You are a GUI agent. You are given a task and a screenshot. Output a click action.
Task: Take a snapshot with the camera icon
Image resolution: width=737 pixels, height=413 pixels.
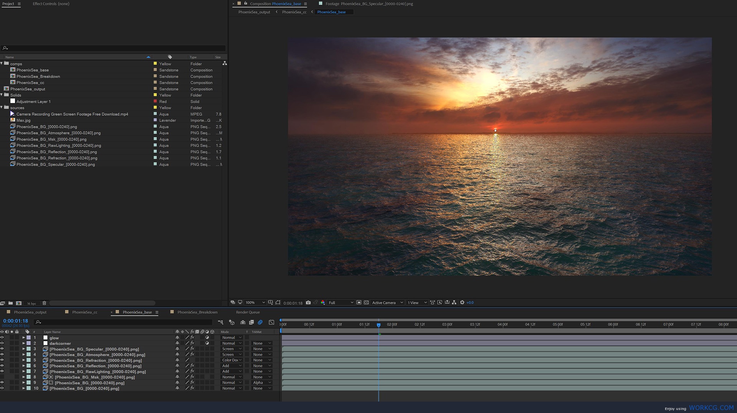[308, 303]
